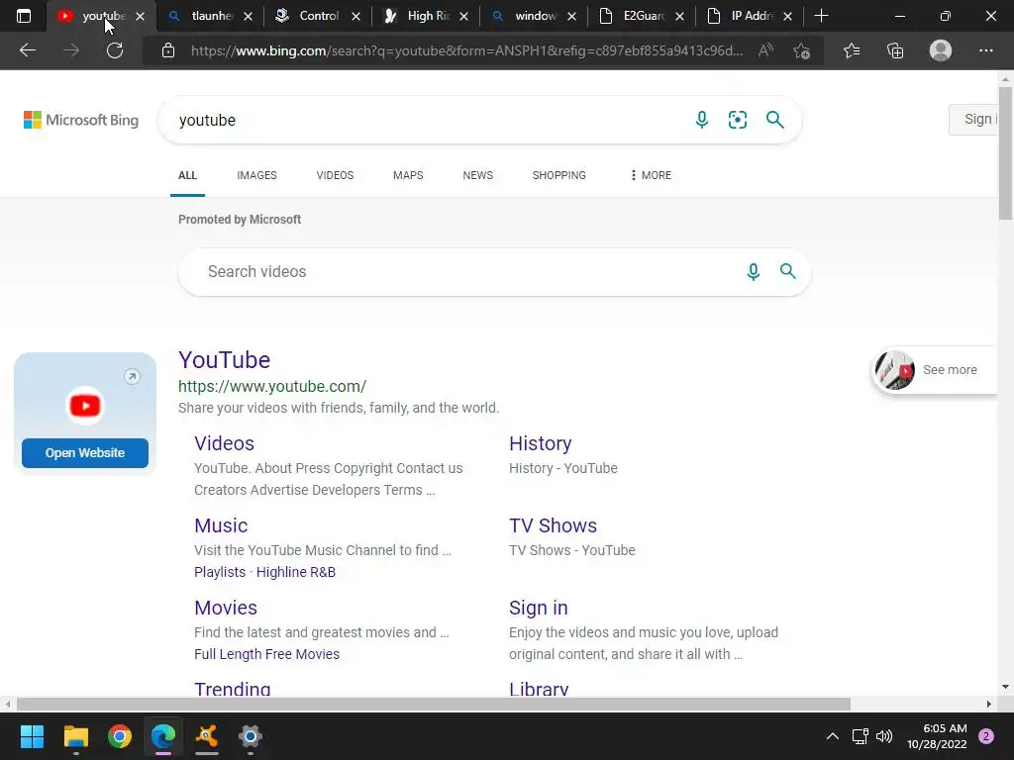This screenshot has width=1014, height=760.
Task: Open the tab actions menu icon
Action: point(24,16)
